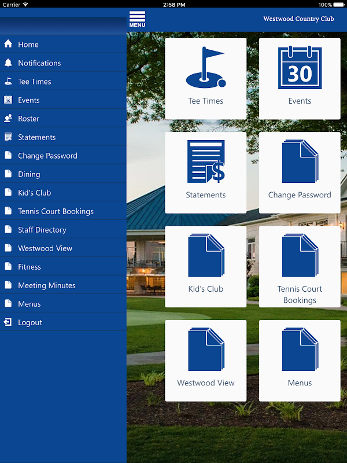This screenshot has height=463, width=347.
Task: Open the Westwood View tile
Action: coord(206,361)
